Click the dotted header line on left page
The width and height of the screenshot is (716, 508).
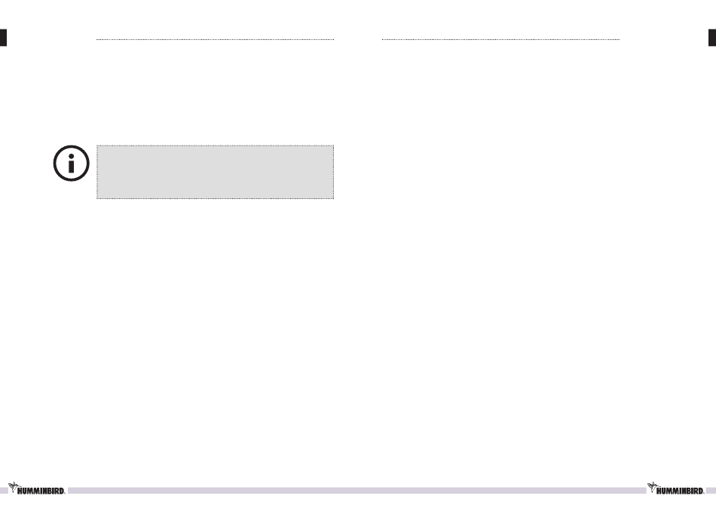[x=215, y=40]
